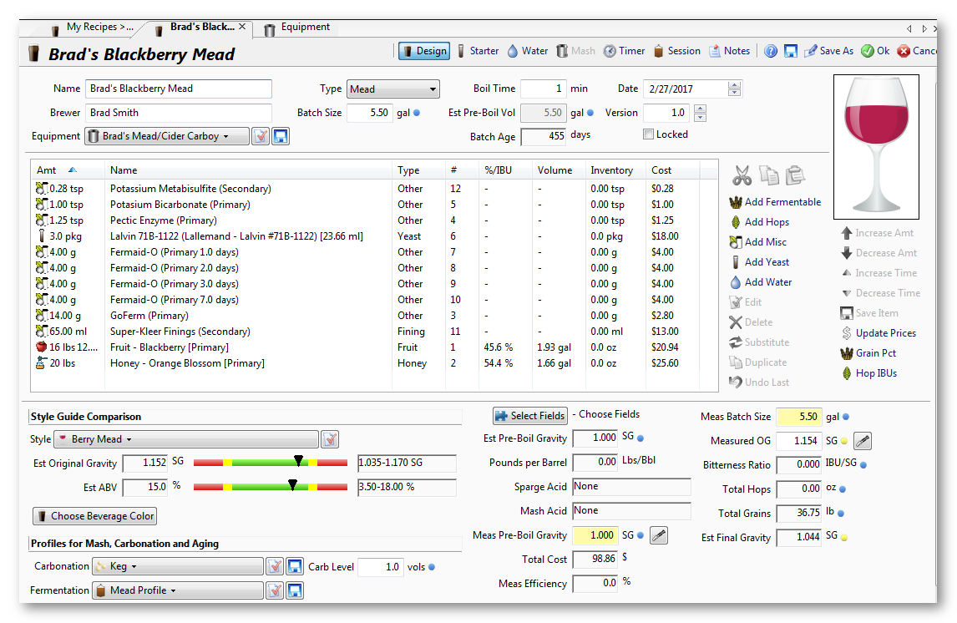Click Save As in the toolbar

tap(828, 51)
